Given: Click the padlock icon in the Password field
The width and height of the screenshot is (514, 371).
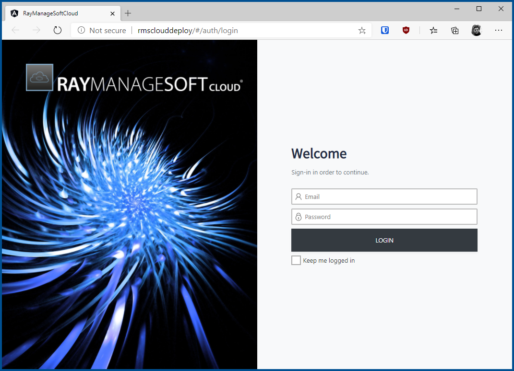Looking at the screenshot, I should click(298, 217).
